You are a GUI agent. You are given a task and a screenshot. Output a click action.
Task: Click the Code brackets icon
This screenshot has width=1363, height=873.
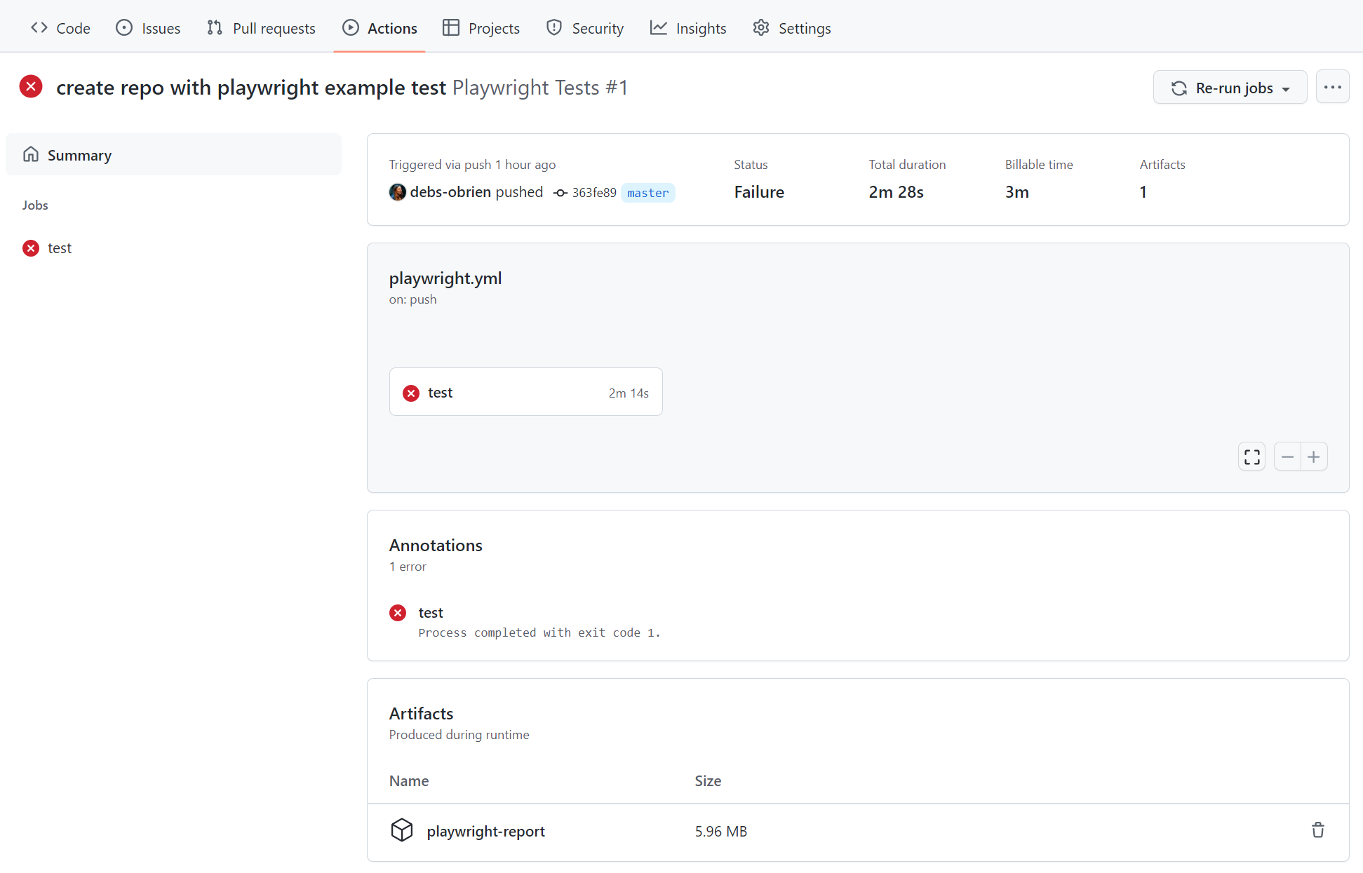pos(39,28)
